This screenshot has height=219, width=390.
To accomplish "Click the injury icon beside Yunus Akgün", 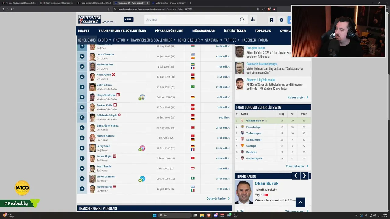I will point(115,156).
